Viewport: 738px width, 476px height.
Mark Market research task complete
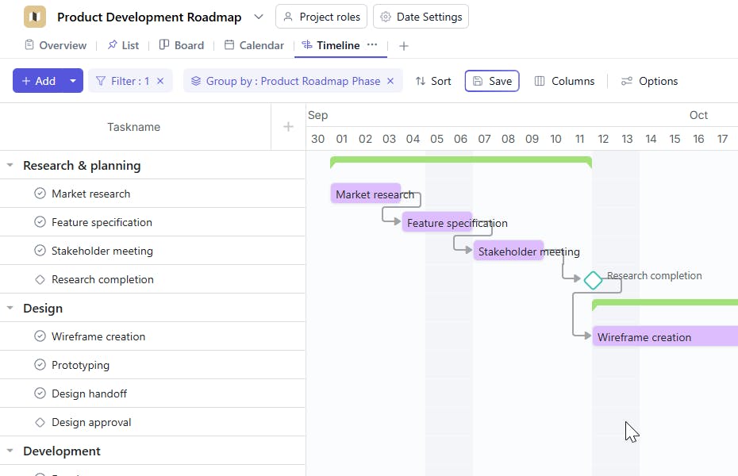pos(40,194)
